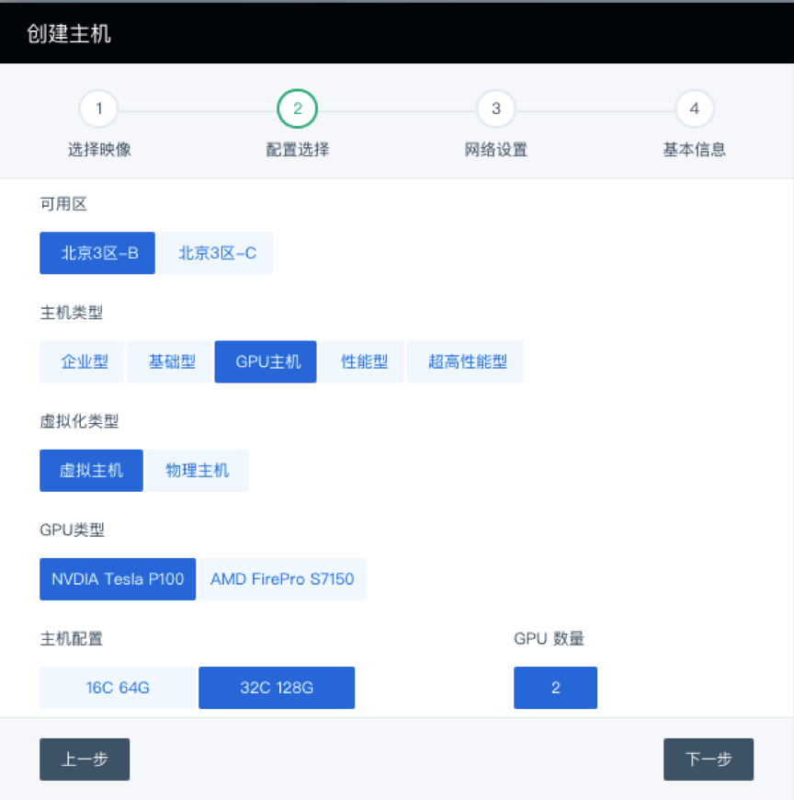Choose 企业型 host type

click(x=82, y=361)
